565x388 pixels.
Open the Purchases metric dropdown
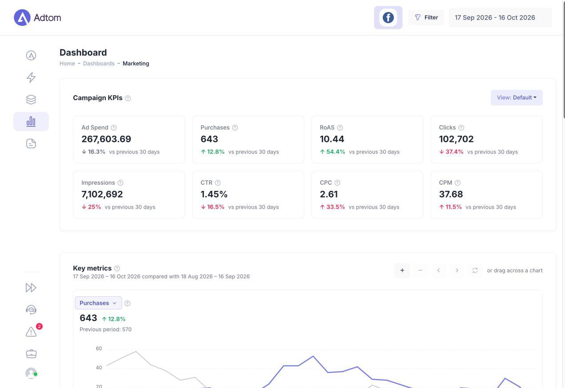pyautogui.click(x=98, y=303)
